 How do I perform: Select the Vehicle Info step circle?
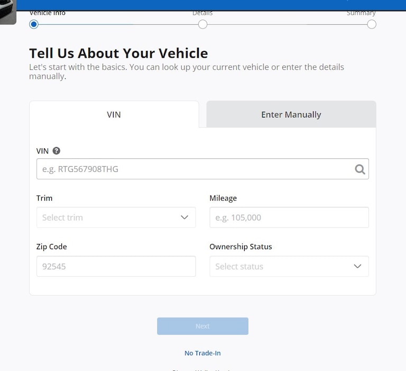[34, 24]
